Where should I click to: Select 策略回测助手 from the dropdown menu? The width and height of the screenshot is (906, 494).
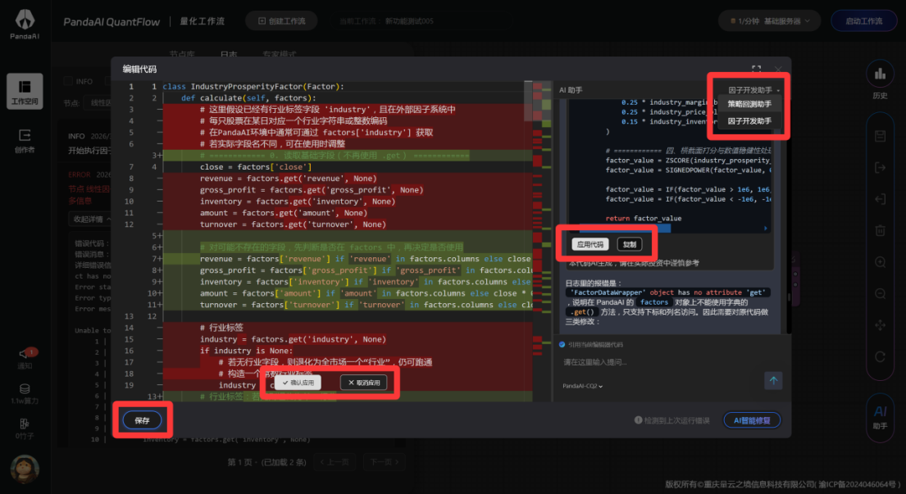click(x=749, y=104)
